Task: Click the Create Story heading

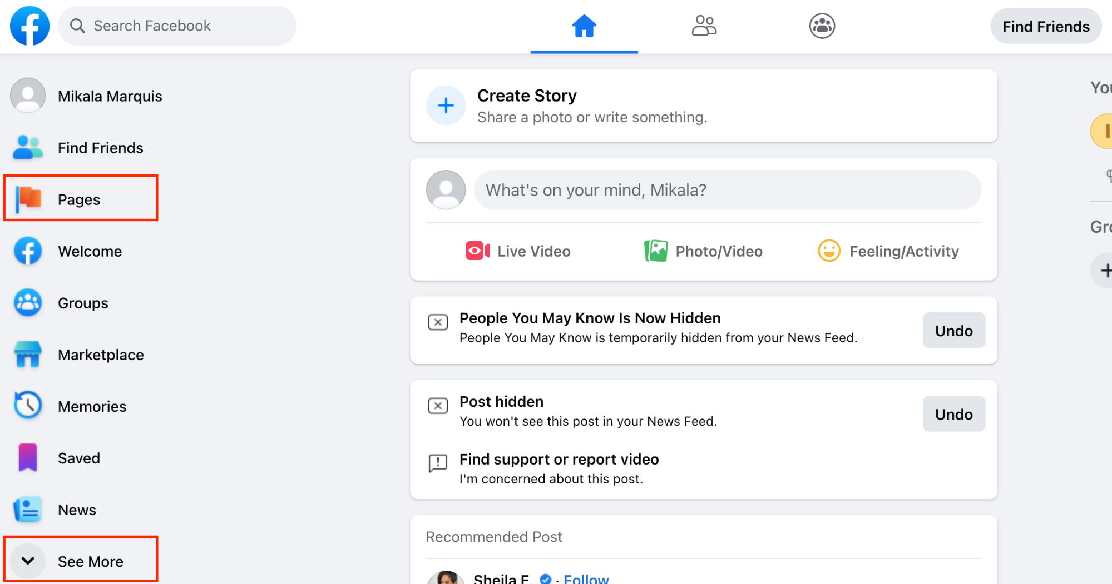Action: [x=527, y=96]
